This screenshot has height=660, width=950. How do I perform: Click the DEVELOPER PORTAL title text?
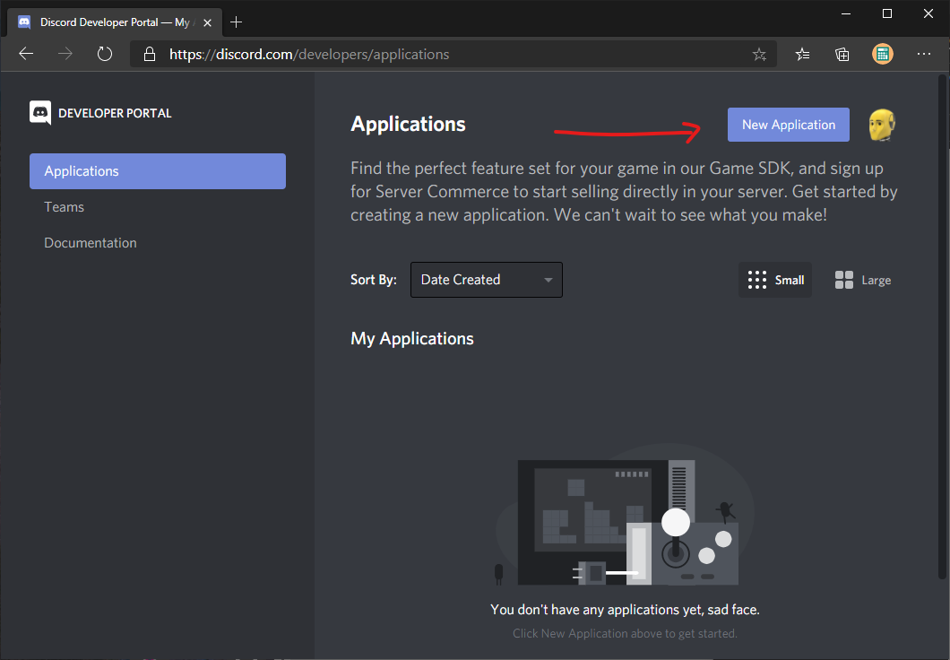point(115,113)
